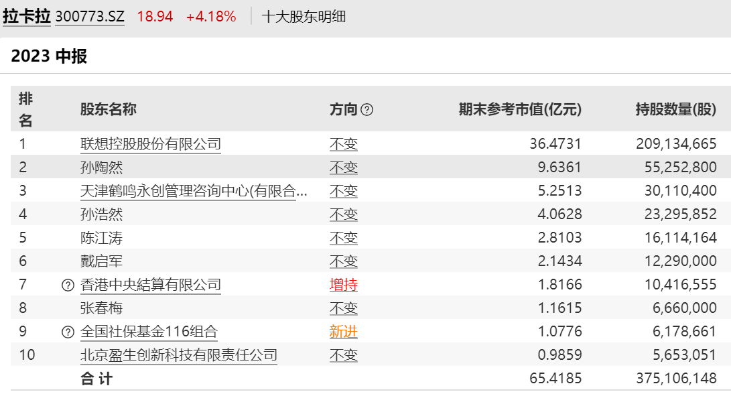The width and height of the screenshot is (731, 394).
Task: Click market value 5.2513
Action: click(x=559, y=191)
